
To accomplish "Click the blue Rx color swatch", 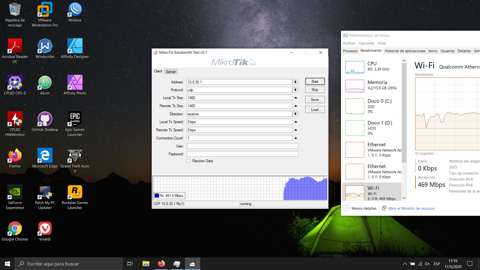I will pos(157,195).
